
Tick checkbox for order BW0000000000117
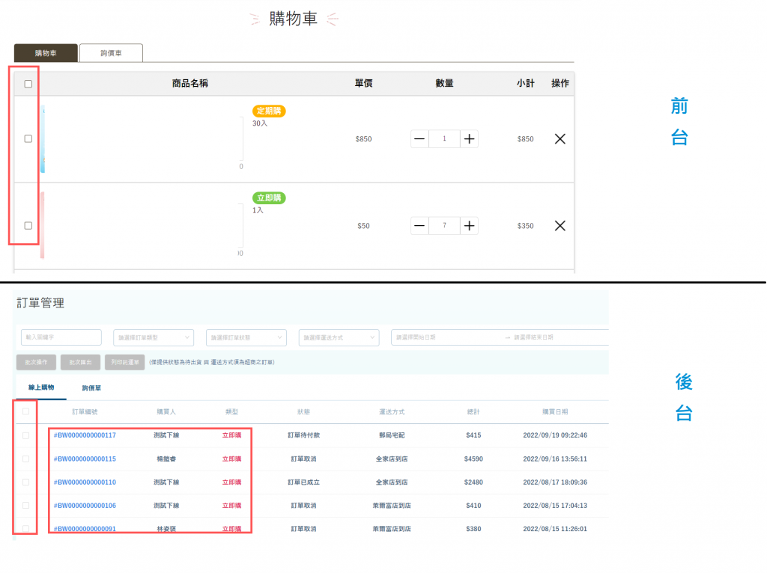coord(26,435)
